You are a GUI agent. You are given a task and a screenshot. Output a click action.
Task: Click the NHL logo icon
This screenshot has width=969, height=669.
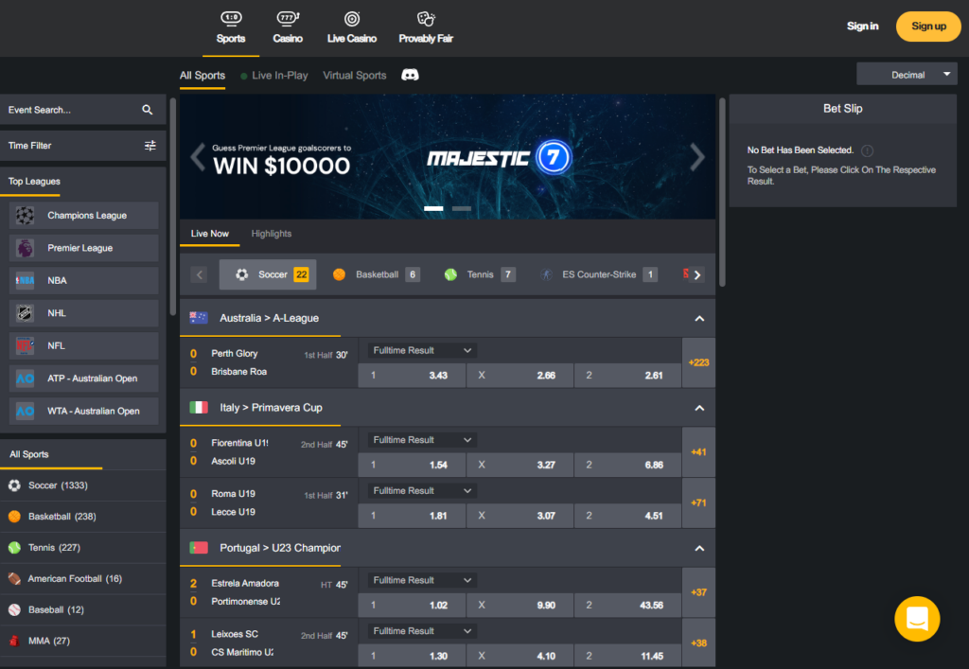pyautogui.click(x=25, y=313)
